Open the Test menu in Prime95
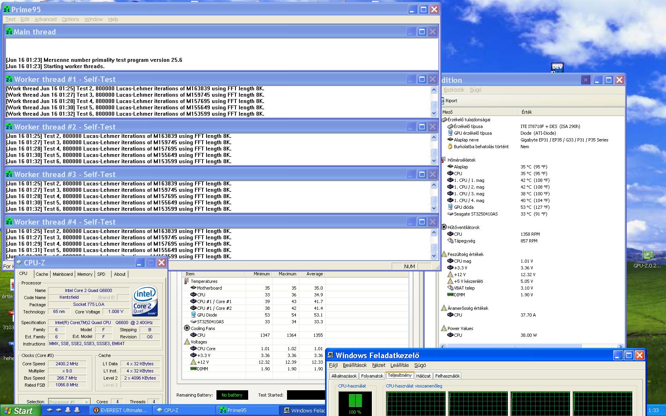The image size is (666, 416). click(x=10, y=19)
